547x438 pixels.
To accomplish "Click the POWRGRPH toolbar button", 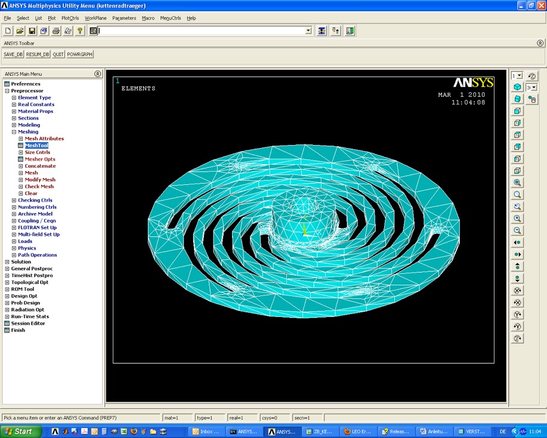I will (x=80, y=54).
